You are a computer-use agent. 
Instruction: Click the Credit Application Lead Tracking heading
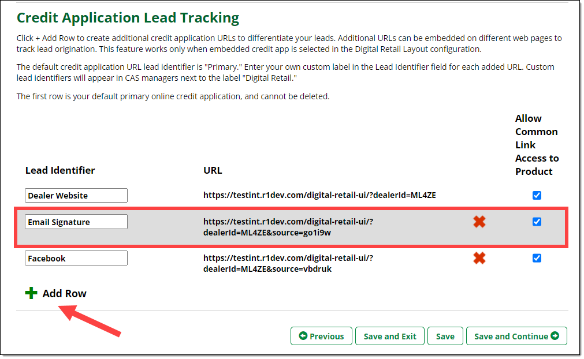tap(128, 18)
